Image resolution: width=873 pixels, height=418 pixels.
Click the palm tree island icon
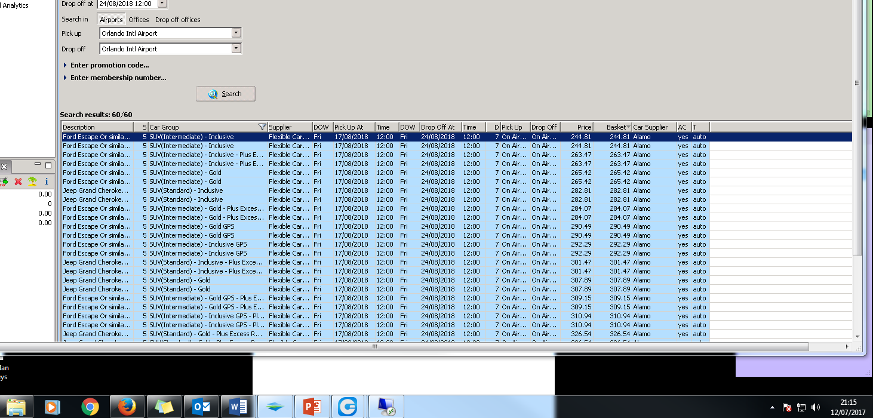[x=32, y=181]
